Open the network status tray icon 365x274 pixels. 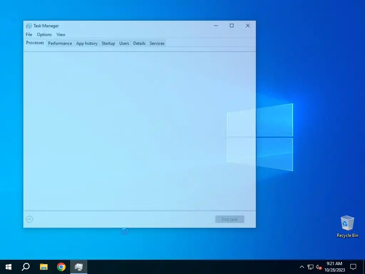[x=310, y=267]
